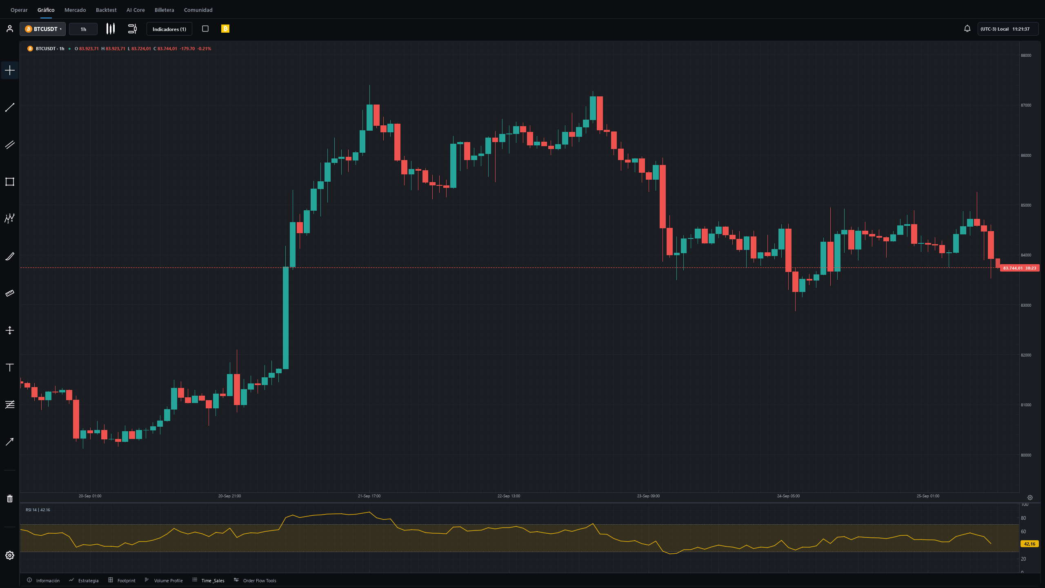The height and width of the screenshot is (588, 1045).
Task: Go to the Comunidad tab
Action: click(198, 10)
